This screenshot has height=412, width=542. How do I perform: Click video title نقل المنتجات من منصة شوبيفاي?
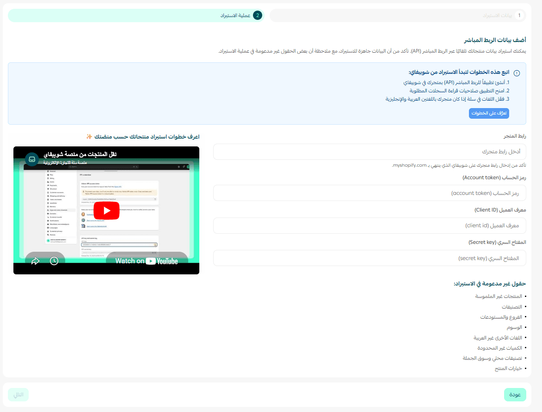click(x=80, y=154)
